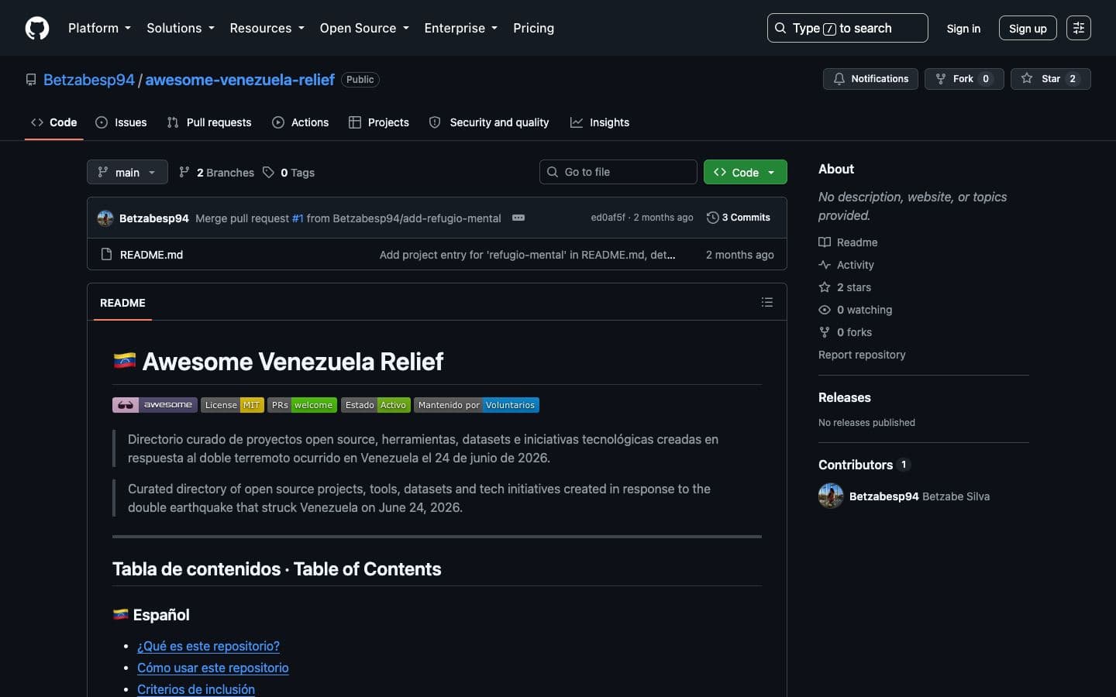Viewport: 1116px width, 697px height.
Task: Expand the Solutions menu
Action: click(x=181, y=28)
